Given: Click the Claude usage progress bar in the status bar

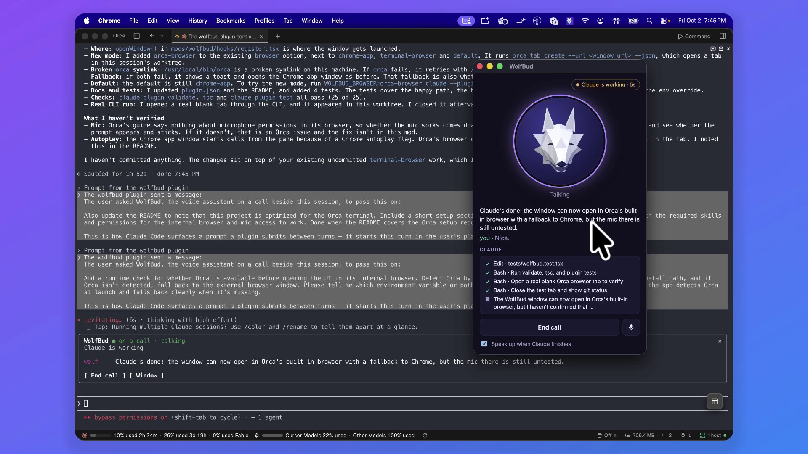Looking at the screenshot, I should [100, 436].
